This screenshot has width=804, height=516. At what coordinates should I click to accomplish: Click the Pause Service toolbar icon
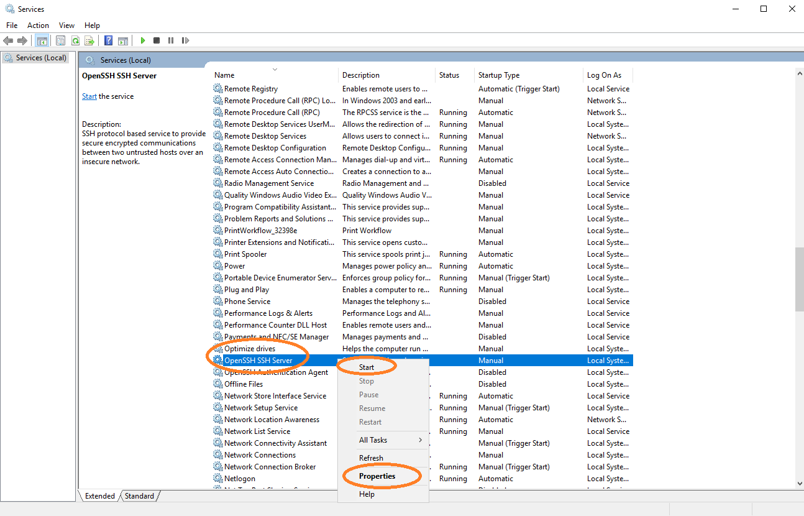pos(171,41)
